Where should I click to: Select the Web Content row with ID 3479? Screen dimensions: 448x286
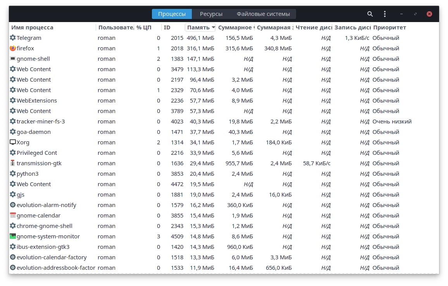[x=224, y=69]
